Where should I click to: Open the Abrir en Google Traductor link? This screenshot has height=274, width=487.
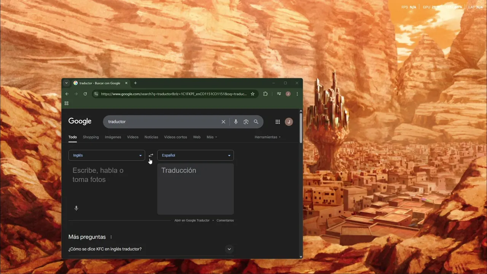192,220
